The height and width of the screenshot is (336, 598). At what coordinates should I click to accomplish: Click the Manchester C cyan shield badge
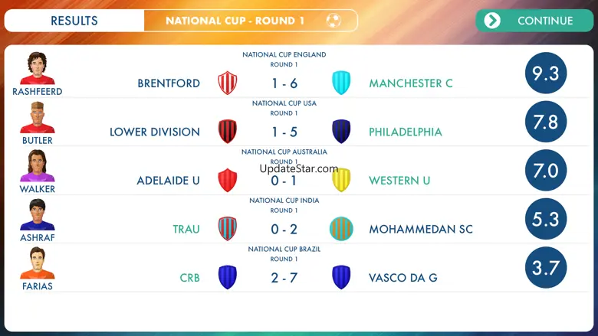pos(341,83)
